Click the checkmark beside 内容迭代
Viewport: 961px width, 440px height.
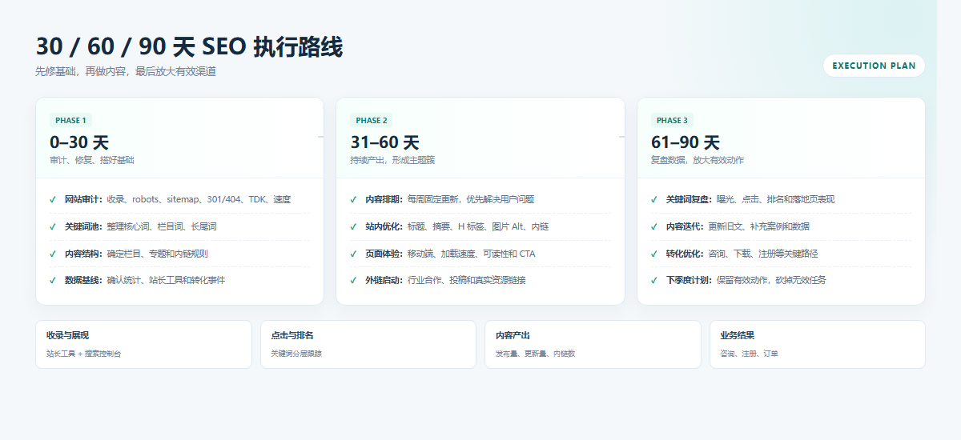click(x=654, y=227)
